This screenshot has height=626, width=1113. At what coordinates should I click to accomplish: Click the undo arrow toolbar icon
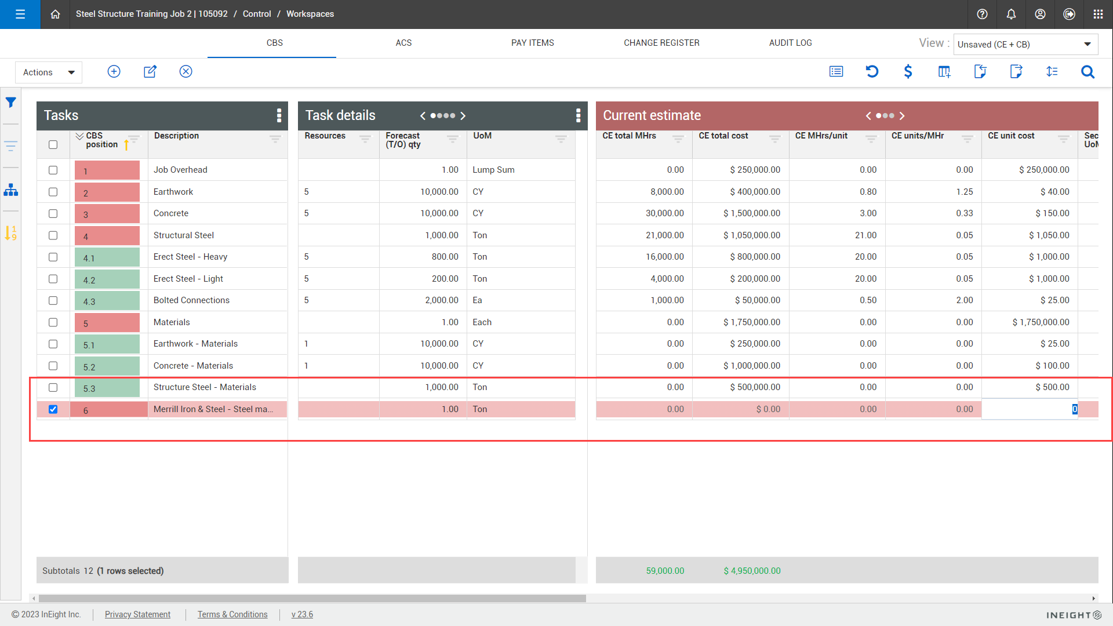(x=872, y=71)
